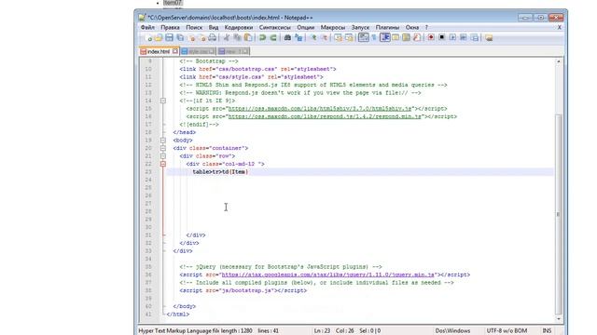This screenshot has width=597, height=335.
Task: Click the Playback macro icon
Action: pyautogui.click(x=452, y=37)
